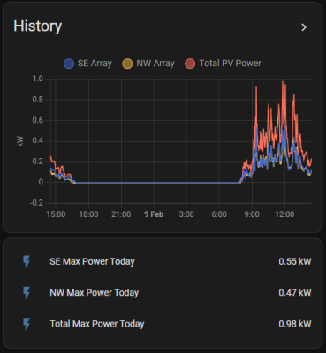The height and width of the screenshot is (353, 326).
Task: Click the tallest red peak near 12:00
Action: (x=283, y=82)
